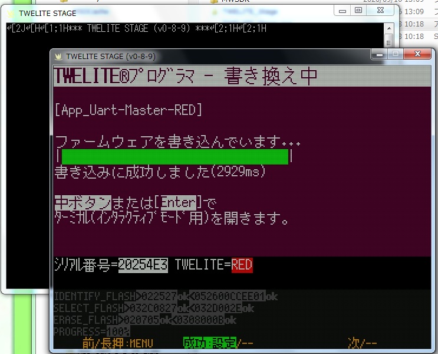Click the IDENTIFY_FLASH log line
Viewport: 438px width, 354px height.
(x=166, y=296)
